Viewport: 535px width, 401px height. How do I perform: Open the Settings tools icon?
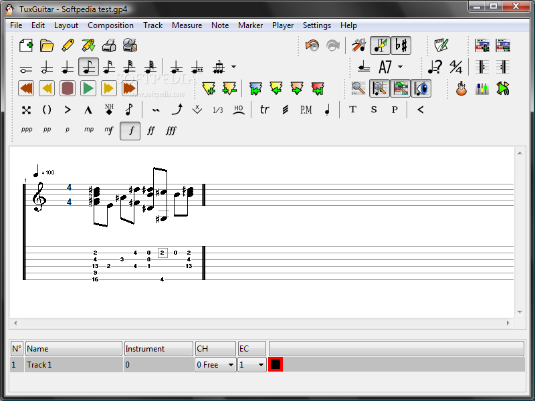click(359, 45)
